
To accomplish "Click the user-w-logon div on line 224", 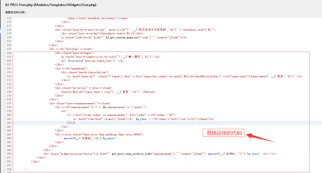I will (74, 53).
